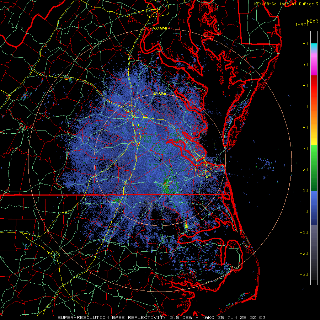Click the red segment of the reflectivity color bar
320x320 pixels.
coord(314,86)
